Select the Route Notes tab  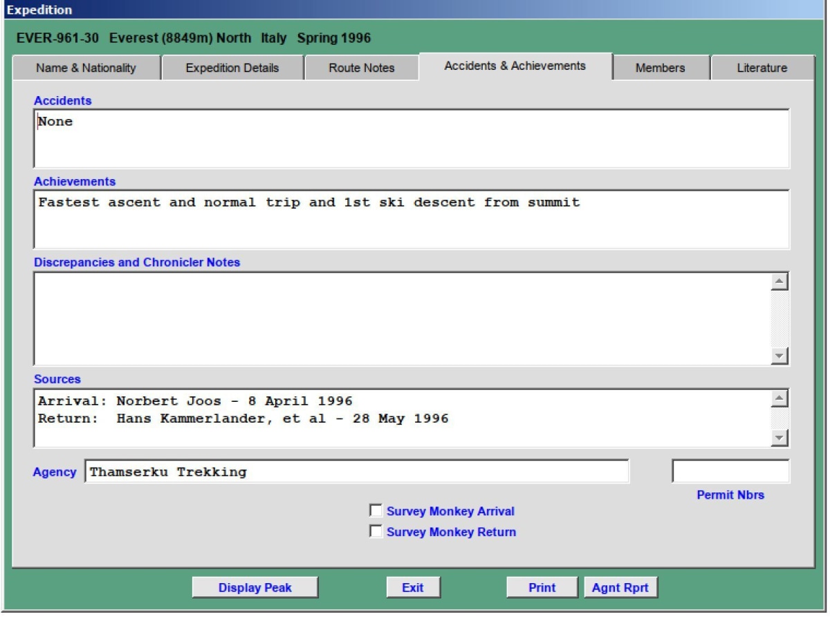pos(361,68)
